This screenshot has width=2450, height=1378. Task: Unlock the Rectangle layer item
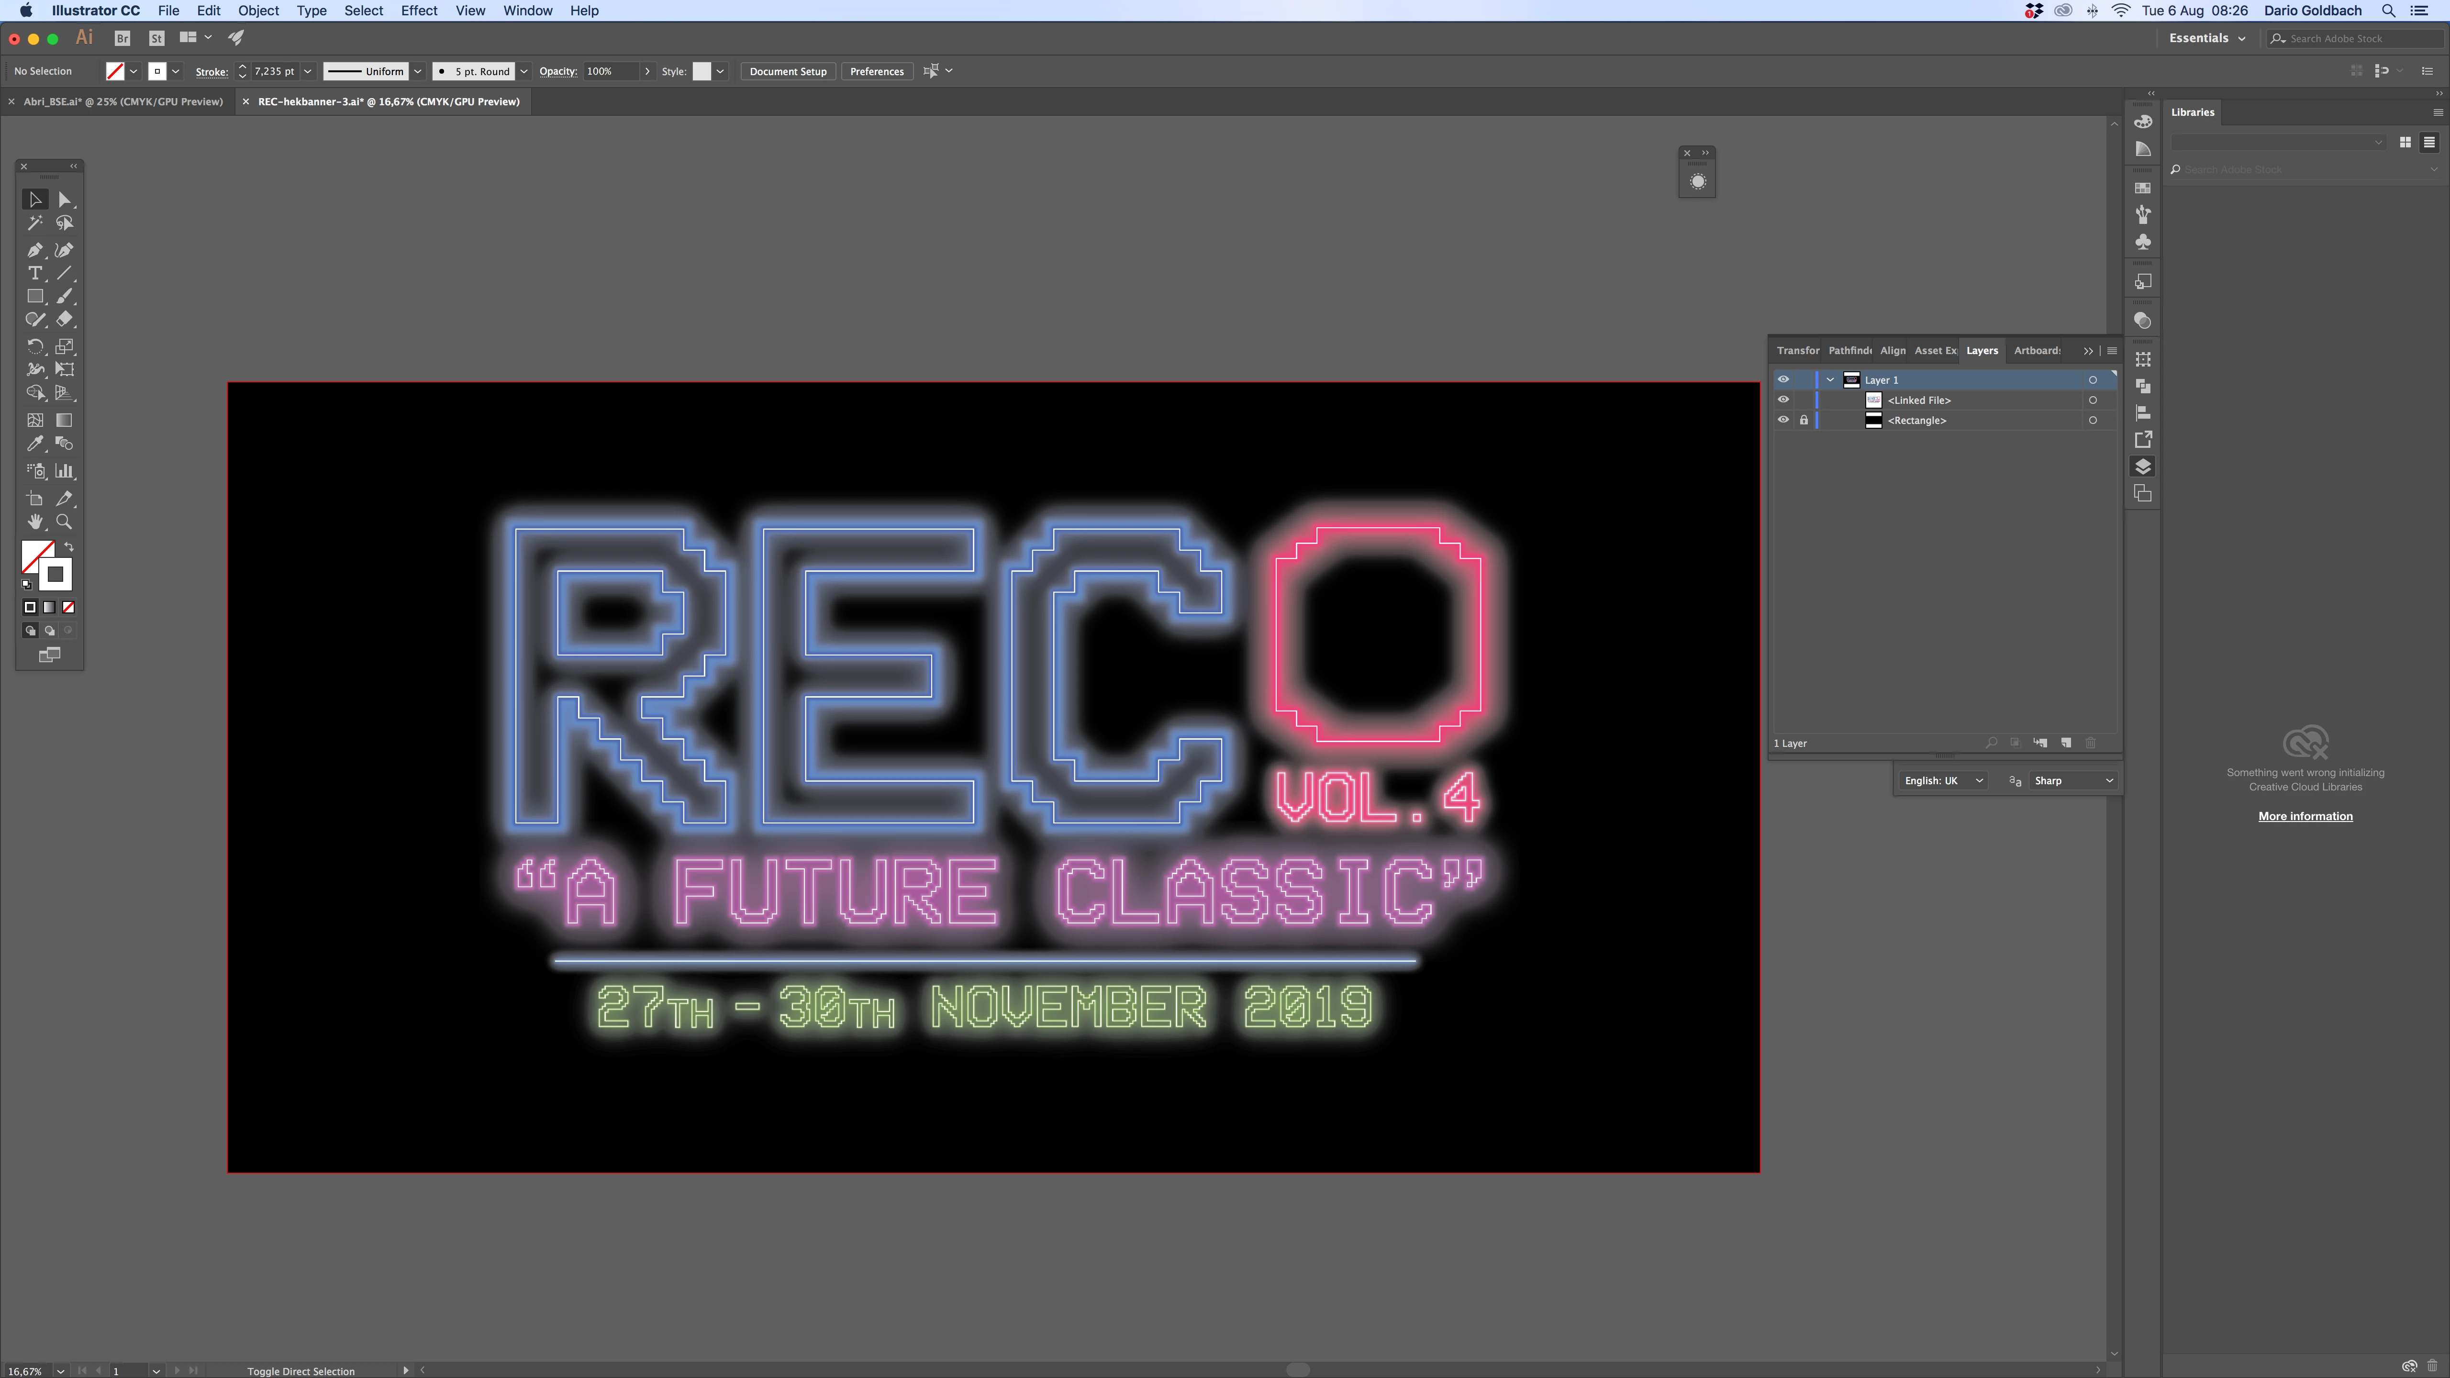[x=1803, y=421]
